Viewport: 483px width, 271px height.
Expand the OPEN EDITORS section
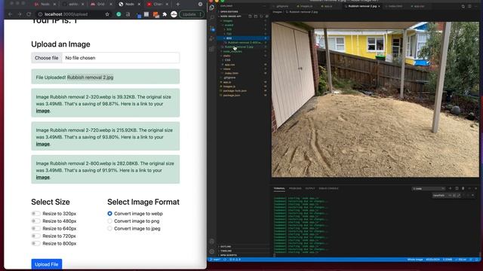[229, 12]
